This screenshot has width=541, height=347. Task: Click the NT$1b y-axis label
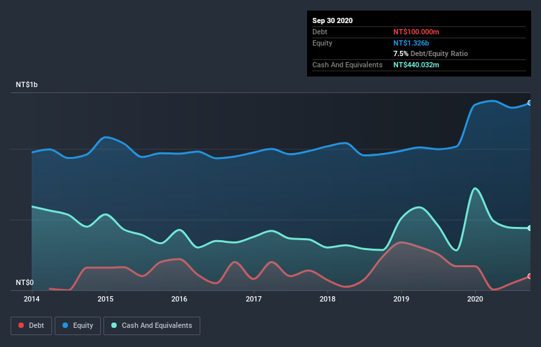pyautogui.click(x=26, y=84)
